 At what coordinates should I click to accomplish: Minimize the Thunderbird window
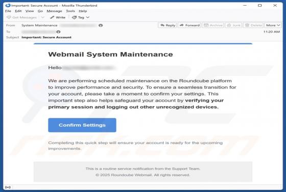point(245,6)
